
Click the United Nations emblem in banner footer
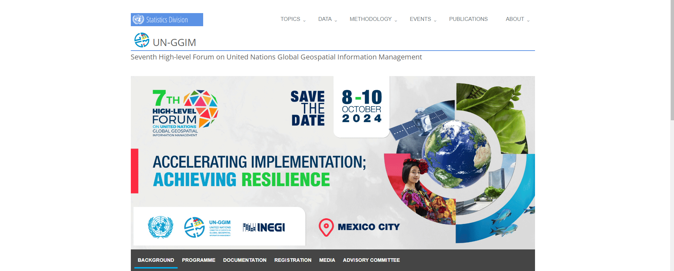point(161,227)
